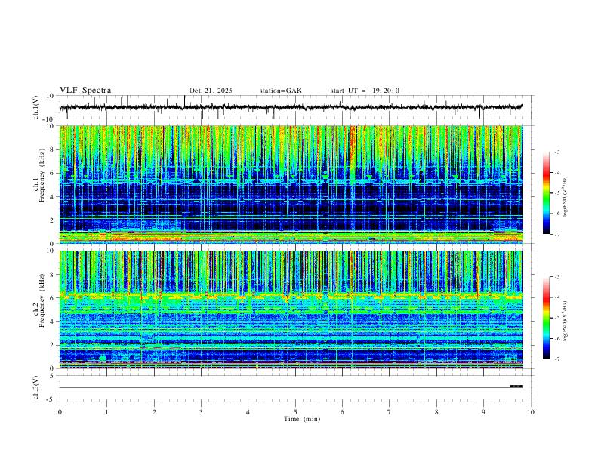Click the '-3' label on ch.1 color bar
This screenshot has height=462, width=598.
[x=556, y=152]
